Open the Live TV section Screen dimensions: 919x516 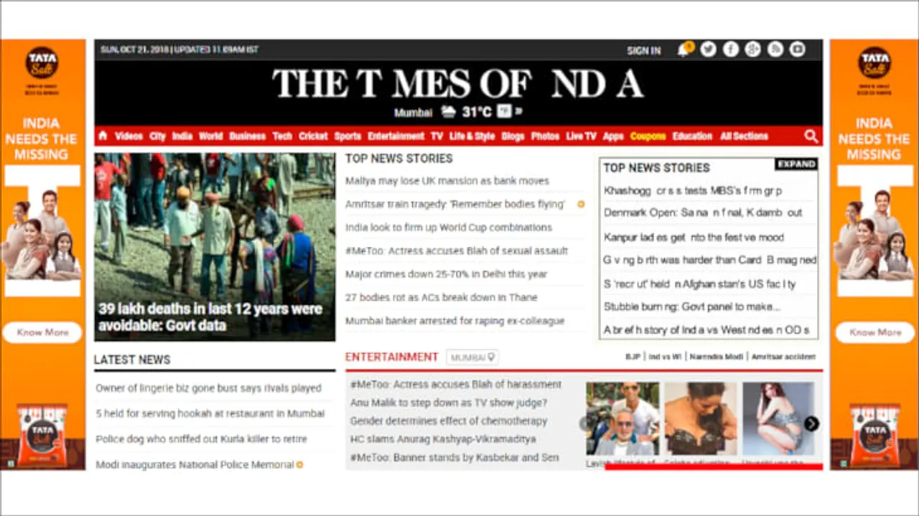click(581, 136)
